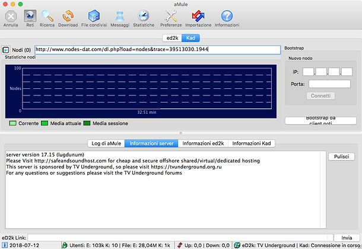Open the Ricerca search view
The width and height of the screenshot is (362, 249).
click(47, 18)
